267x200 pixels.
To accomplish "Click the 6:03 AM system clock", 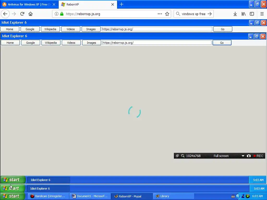I will coord(257,196).
